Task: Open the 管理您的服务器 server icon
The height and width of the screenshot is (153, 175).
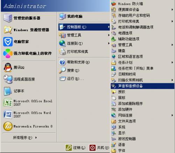Action: click(x=8, y=18)
